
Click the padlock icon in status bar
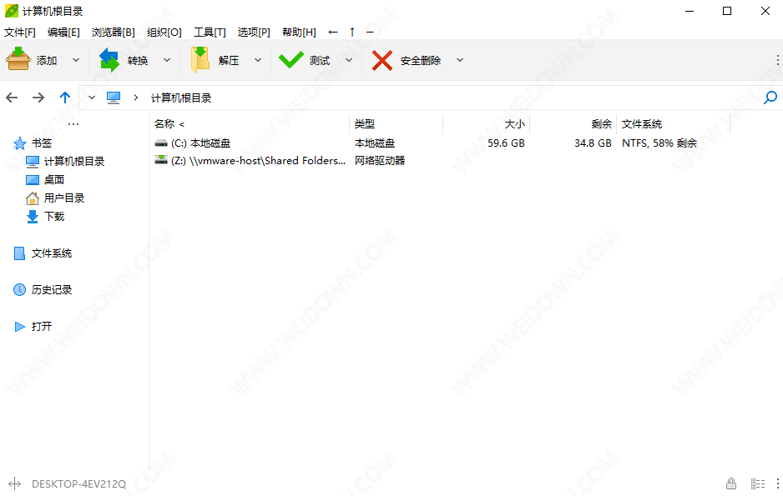[731, 483]
